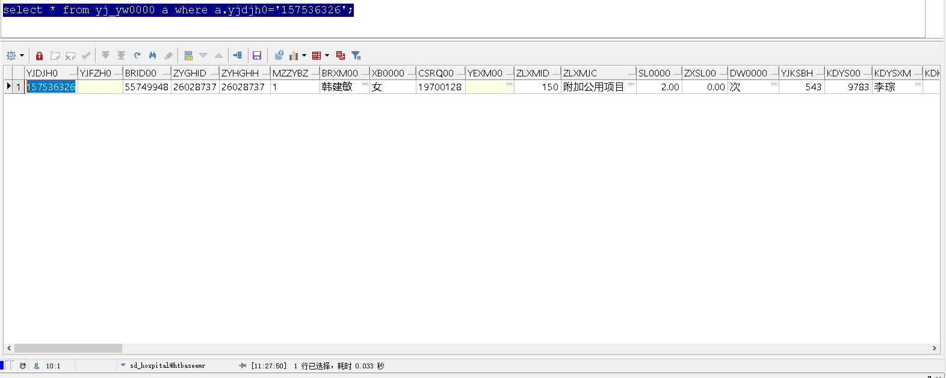Click the SQL editor text line
Viewport: 946px width, 378px height.
178,10
